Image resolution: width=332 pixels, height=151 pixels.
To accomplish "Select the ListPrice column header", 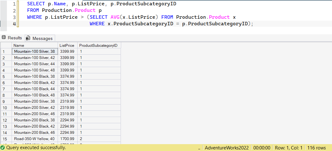I will (68, 45).
